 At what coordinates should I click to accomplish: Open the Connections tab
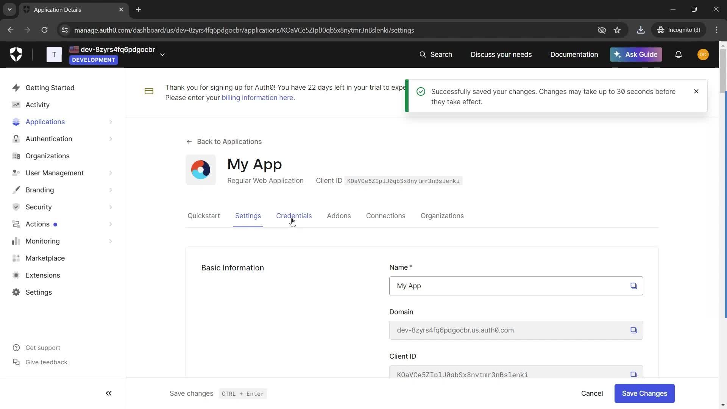(x=385, y=216)
